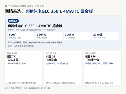Screen dimensions: 126x94
Task: Click the 800V 全系标配 description line
Action: pos(35,43)
